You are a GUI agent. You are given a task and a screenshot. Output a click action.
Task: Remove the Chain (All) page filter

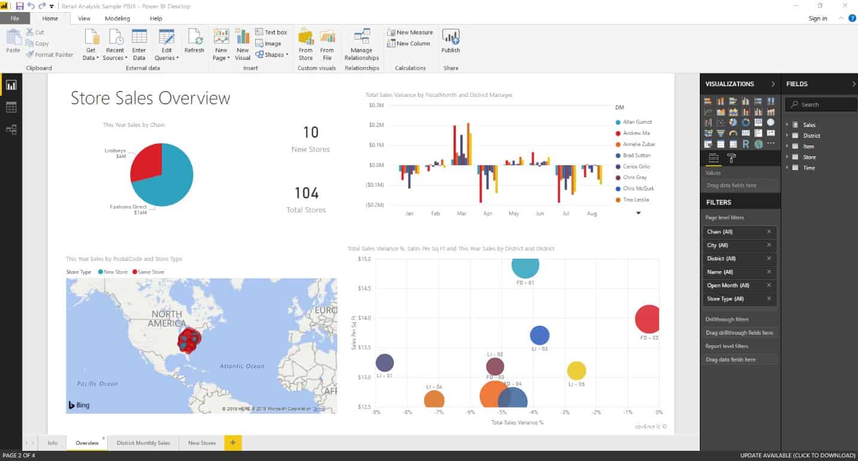(x=769, y=232)
